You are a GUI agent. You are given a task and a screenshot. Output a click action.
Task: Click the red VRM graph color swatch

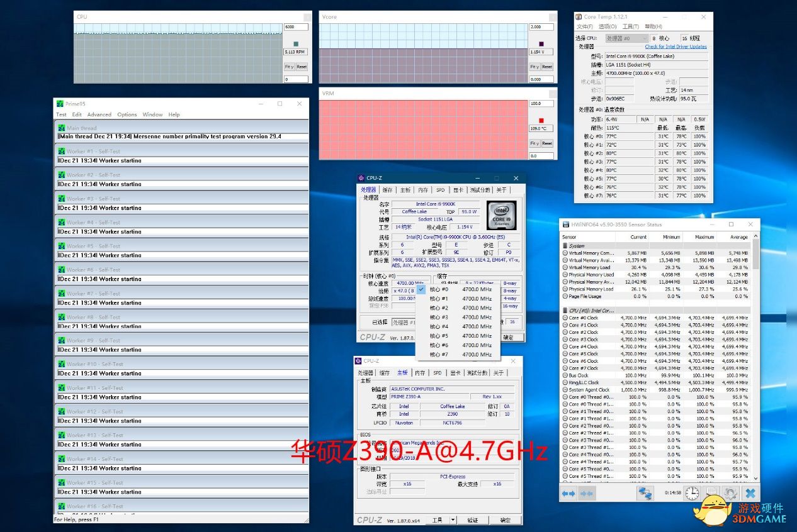tap(541, 120)
